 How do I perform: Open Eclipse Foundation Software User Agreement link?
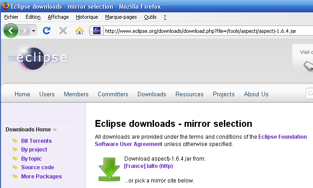128,144
